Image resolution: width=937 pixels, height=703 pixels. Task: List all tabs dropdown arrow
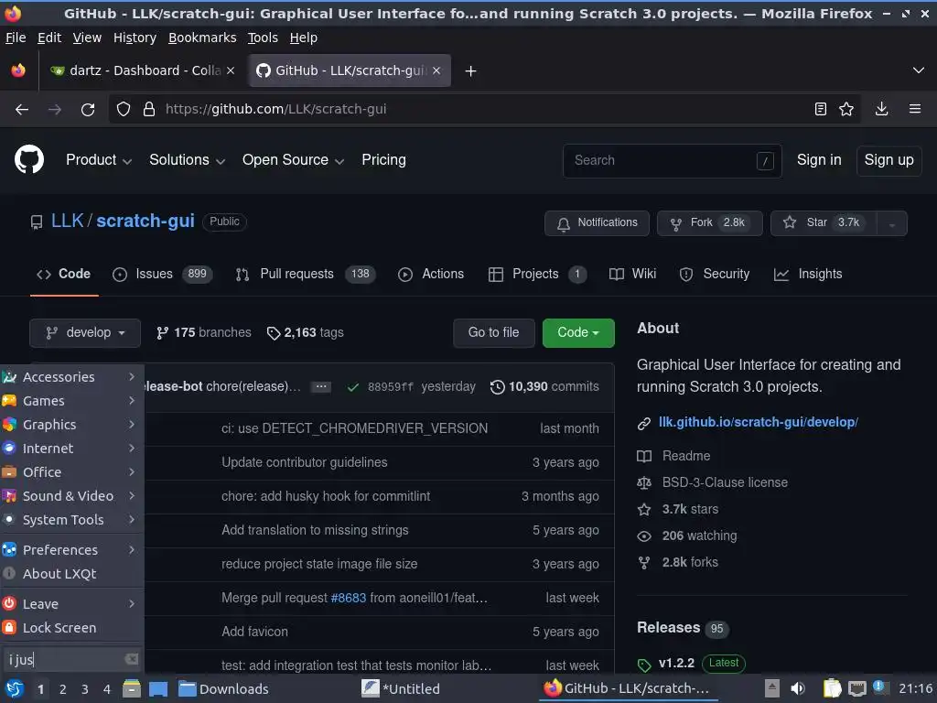pyautogui.click(x=919, y=70)
